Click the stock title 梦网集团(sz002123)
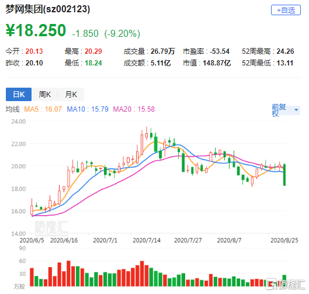The height and width of the screenshot is (294, 309). pyautogui.click(x=48, y=9)
